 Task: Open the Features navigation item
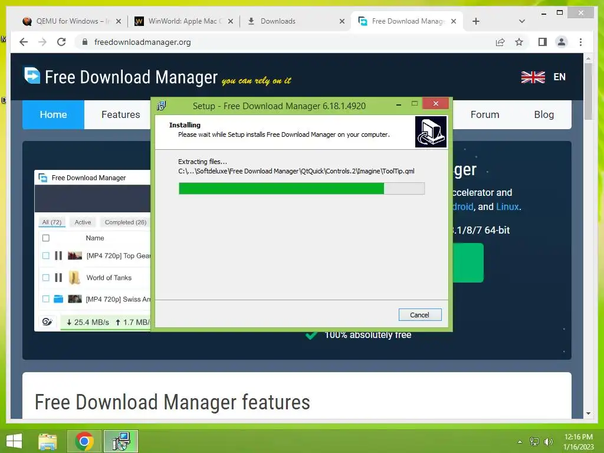coord(120,114)
